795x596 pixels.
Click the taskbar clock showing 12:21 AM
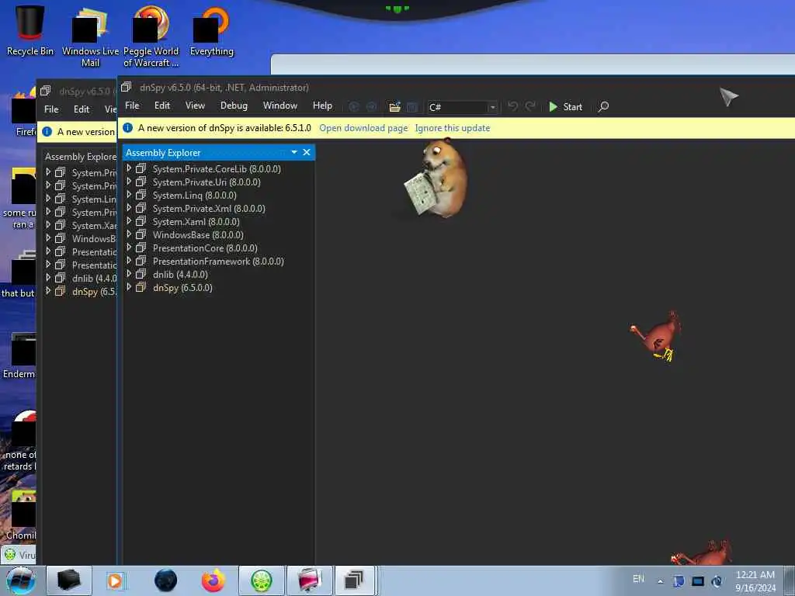point(755,580)
